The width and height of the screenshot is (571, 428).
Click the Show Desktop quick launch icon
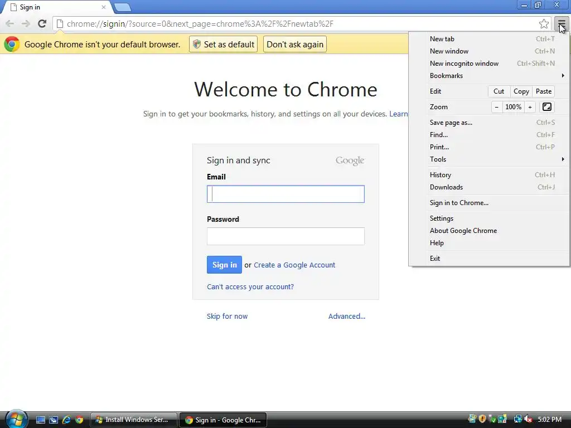pyautogui.click(x=40, y=420)
